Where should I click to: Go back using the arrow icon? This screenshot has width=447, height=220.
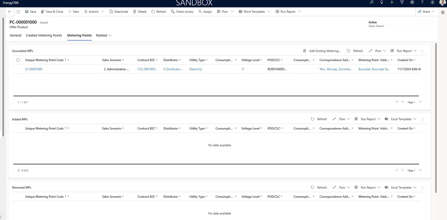(x=10, y=12)
